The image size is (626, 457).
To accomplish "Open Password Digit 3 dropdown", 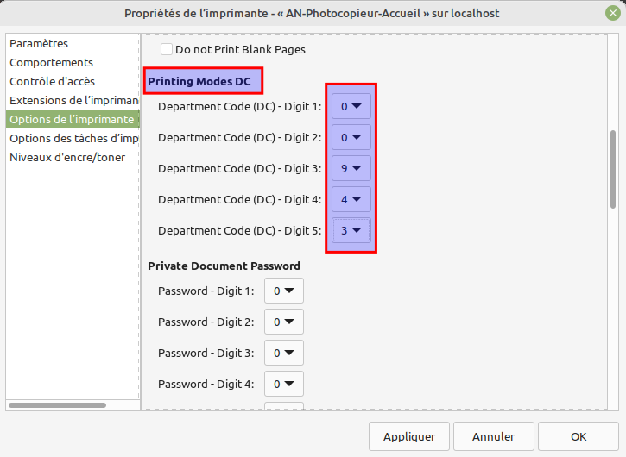I will tap(284, 353).
